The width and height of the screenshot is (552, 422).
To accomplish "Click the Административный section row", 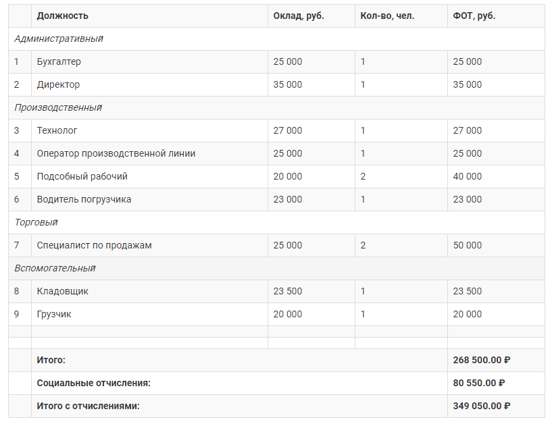I will click(x=276, y=38).
